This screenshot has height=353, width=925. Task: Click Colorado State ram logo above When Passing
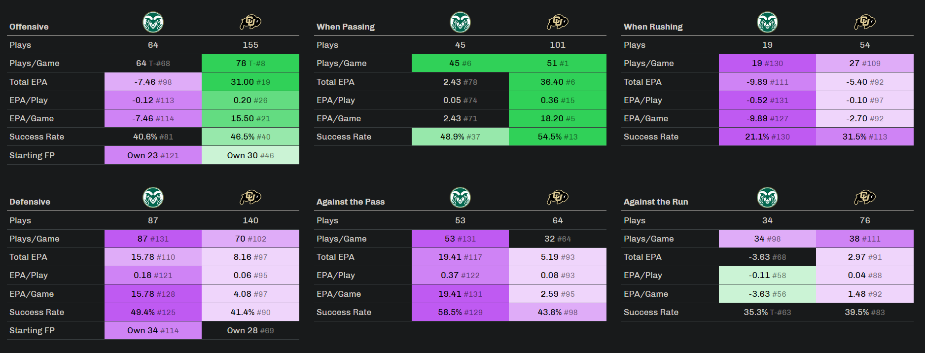460,22
